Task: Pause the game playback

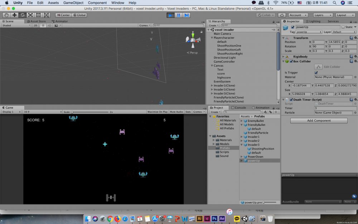Action: 179,15
